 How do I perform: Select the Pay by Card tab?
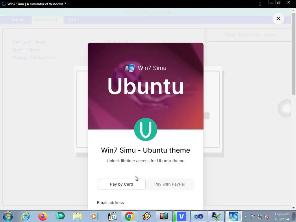122,184
